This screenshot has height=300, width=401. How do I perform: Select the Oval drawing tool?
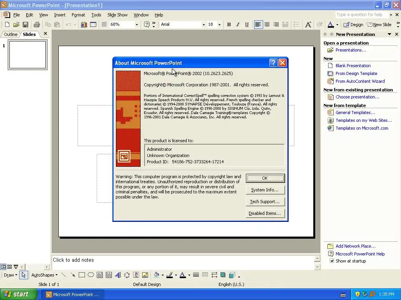pos(91,275)
